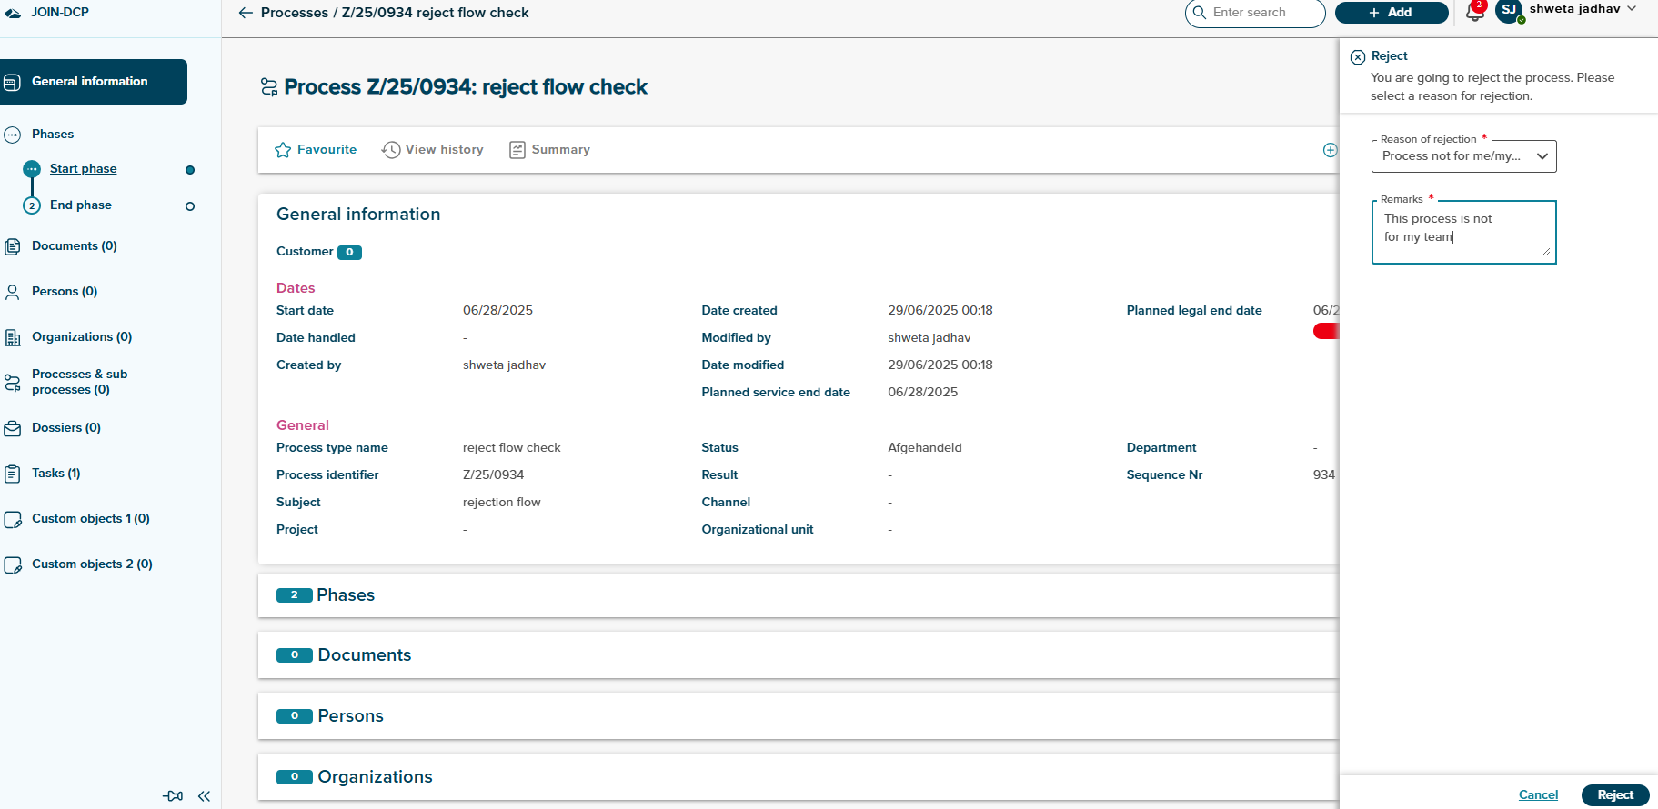1658x809 pixels.
Task: Click the Favourite star icon
Action: (283, 150)
